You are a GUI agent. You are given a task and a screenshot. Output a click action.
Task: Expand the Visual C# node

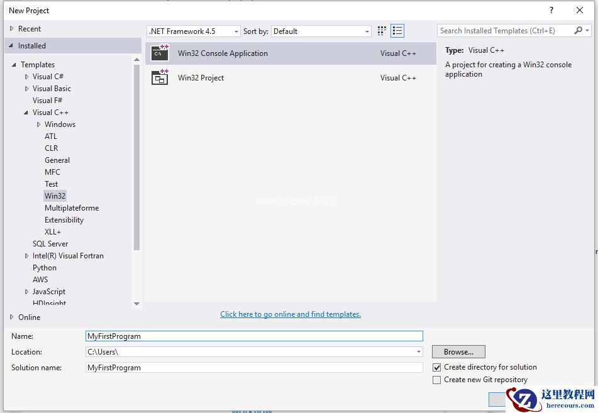click(x=26, y=77)
